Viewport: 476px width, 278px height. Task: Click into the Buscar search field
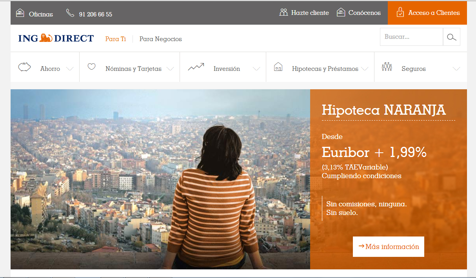tap(411, 37)
